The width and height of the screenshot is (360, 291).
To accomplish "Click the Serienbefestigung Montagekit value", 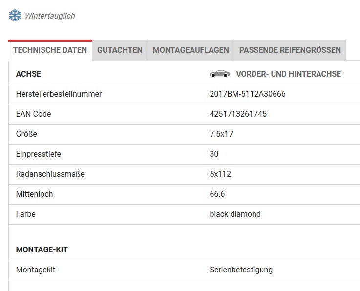I will (x=241, y=270).
